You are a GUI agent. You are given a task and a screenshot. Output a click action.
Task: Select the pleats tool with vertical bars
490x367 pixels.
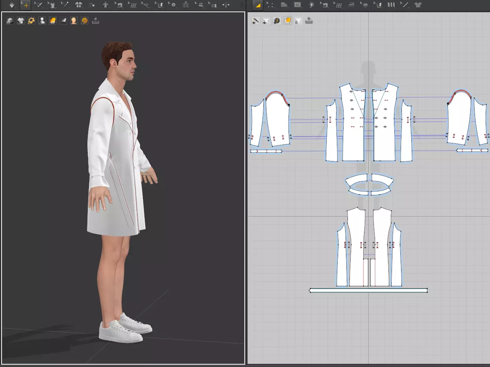(x=391, y=5)
